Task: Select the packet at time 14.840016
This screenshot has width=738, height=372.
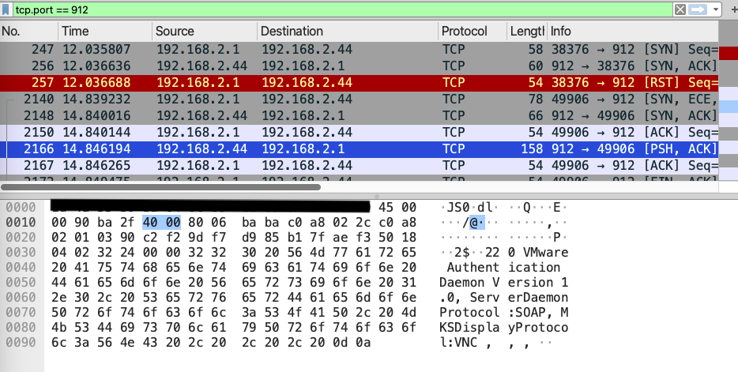Action: [359, 115]
